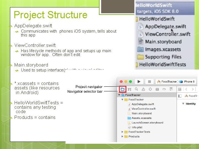Open the Breakpoint navigator arrow icon

click(164, 89)
